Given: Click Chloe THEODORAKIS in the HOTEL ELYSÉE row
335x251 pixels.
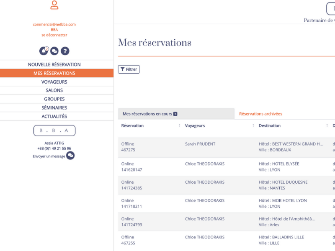Looking at the screenshot, I should tap(205, 164).
